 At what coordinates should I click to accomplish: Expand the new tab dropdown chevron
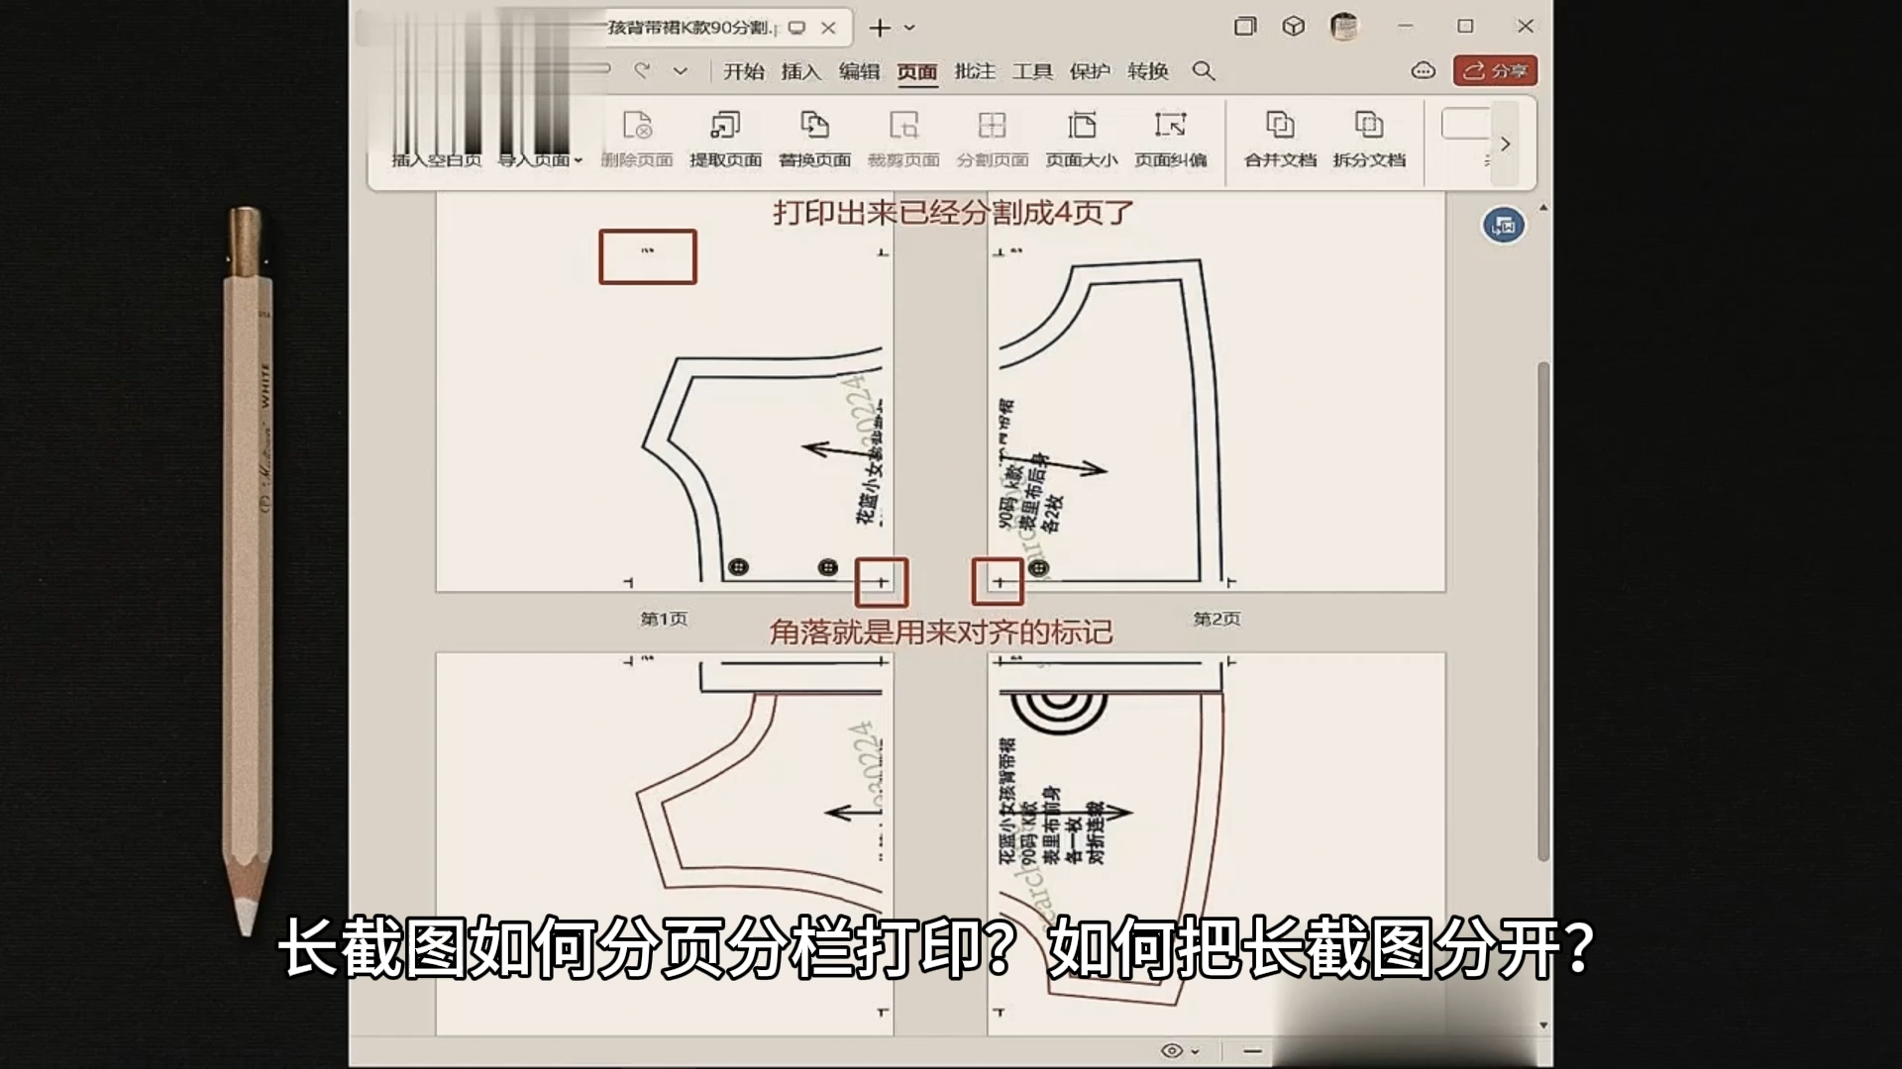(909, 29)
